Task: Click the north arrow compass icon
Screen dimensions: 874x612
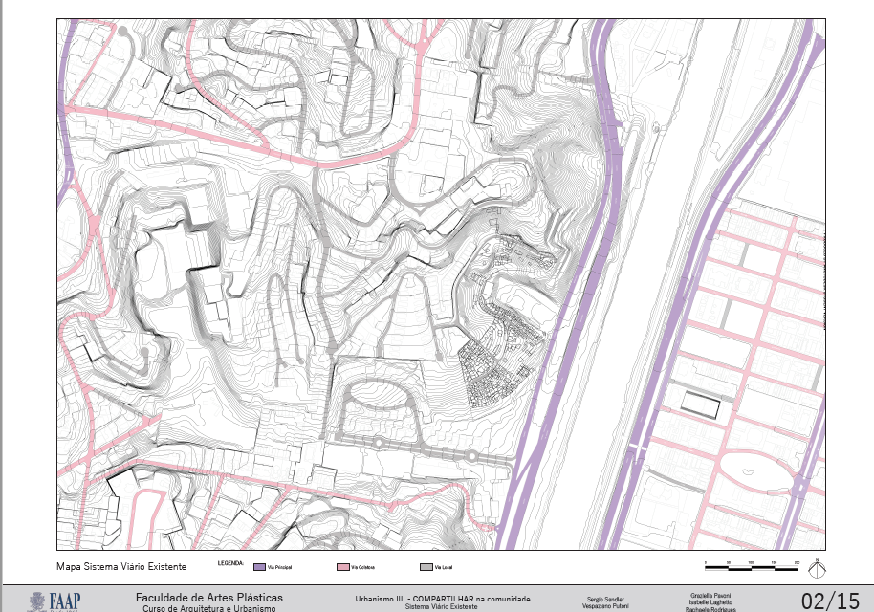Action: tap(816, 569)
